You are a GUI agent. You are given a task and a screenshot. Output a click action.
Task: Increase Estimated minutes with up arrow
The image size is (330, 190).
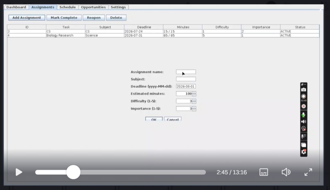(x=194, y=93)
